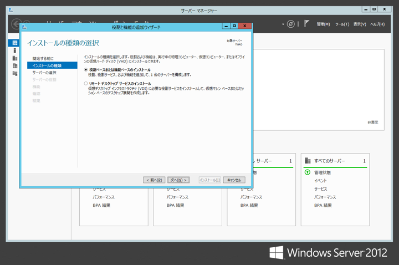Maximize the サーバー マネージャー window

(374, 9)
